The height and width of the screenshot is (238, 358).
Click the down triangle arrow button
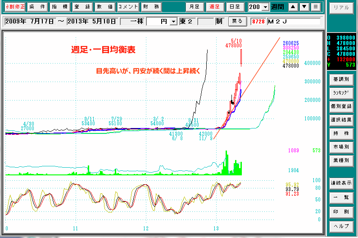pos(304,7)
